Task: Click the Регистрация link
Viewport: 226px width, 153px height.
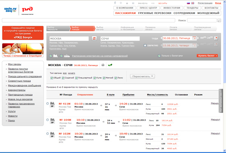Action: pos(205,3)
